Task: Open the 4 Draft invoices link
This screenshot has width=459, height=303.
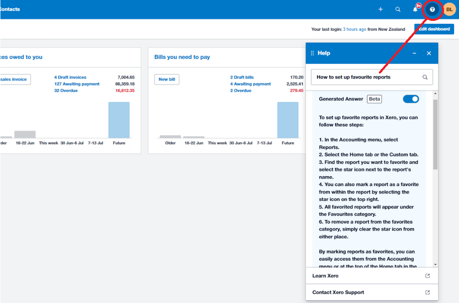Action: [70, 77]
